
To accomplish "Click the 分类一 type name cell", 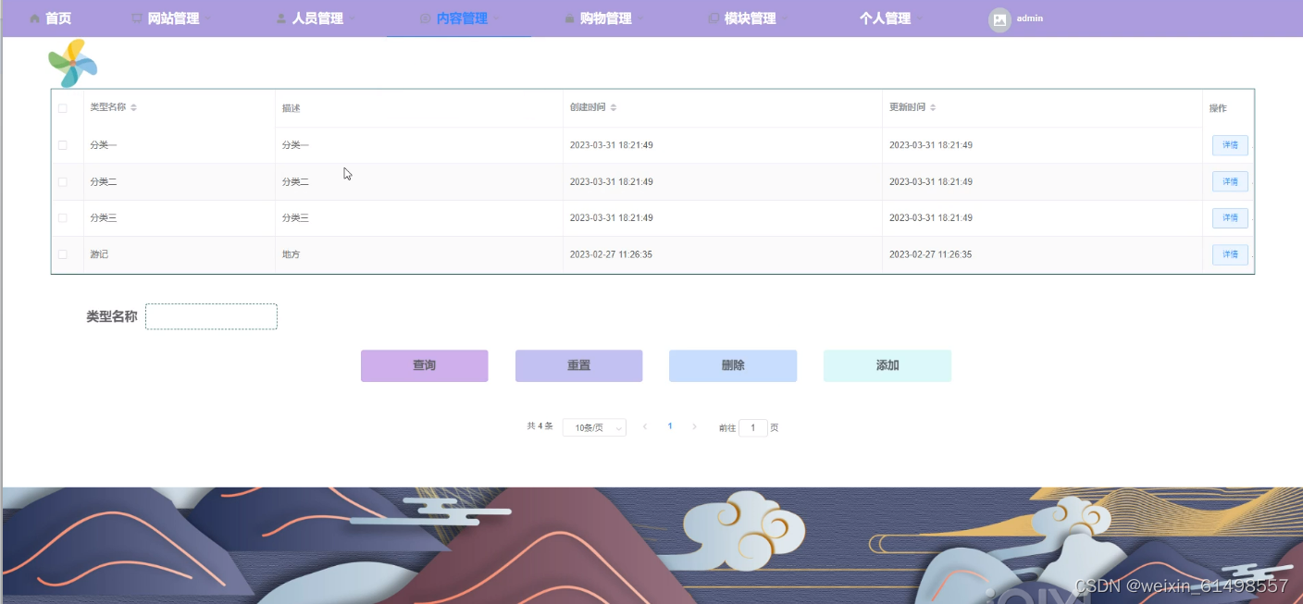I will [104, 145].
